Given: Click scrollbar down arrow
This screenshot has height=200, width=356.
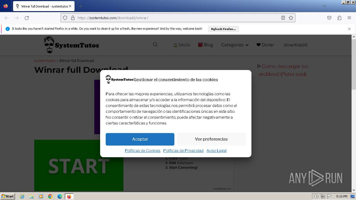Looking at the screenshot, I should 354,190.
